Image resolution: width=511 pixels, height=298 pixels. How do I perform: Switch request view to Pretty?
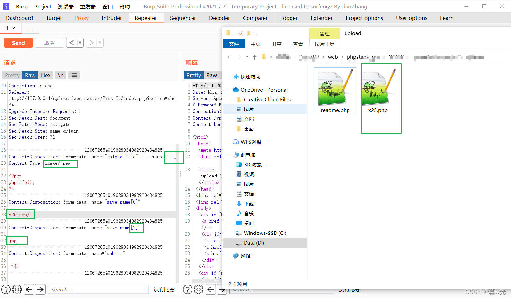12,75
